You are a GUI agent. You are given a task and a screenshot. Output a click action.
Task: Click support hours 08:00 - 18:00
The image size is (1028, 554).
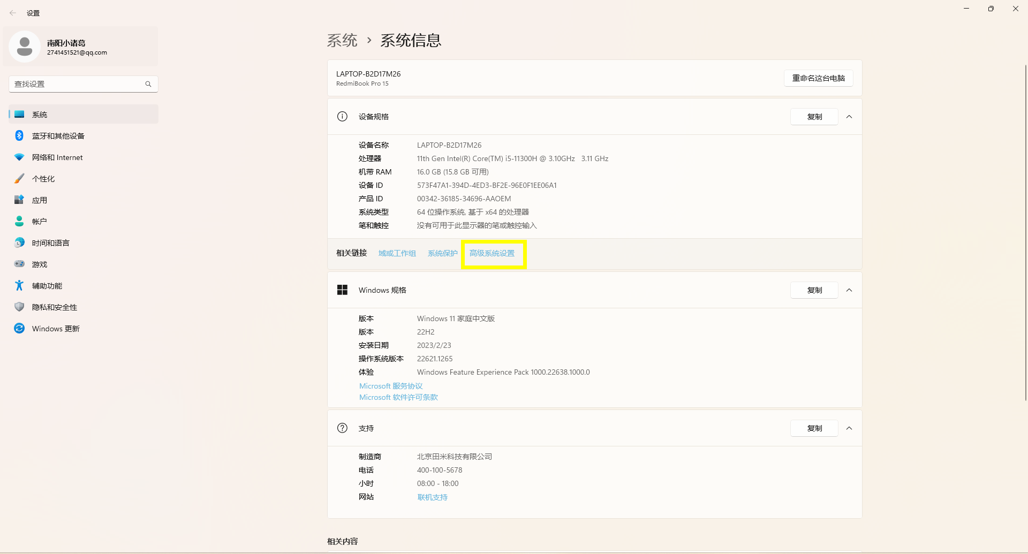click(438, 483)
